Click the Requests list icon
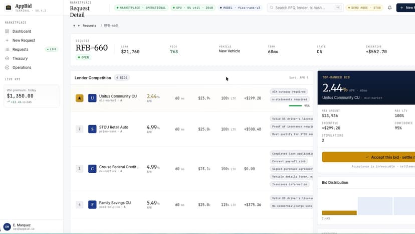This screenshot has height=234, width=415. pyautogui.click(x=7, y=49)
